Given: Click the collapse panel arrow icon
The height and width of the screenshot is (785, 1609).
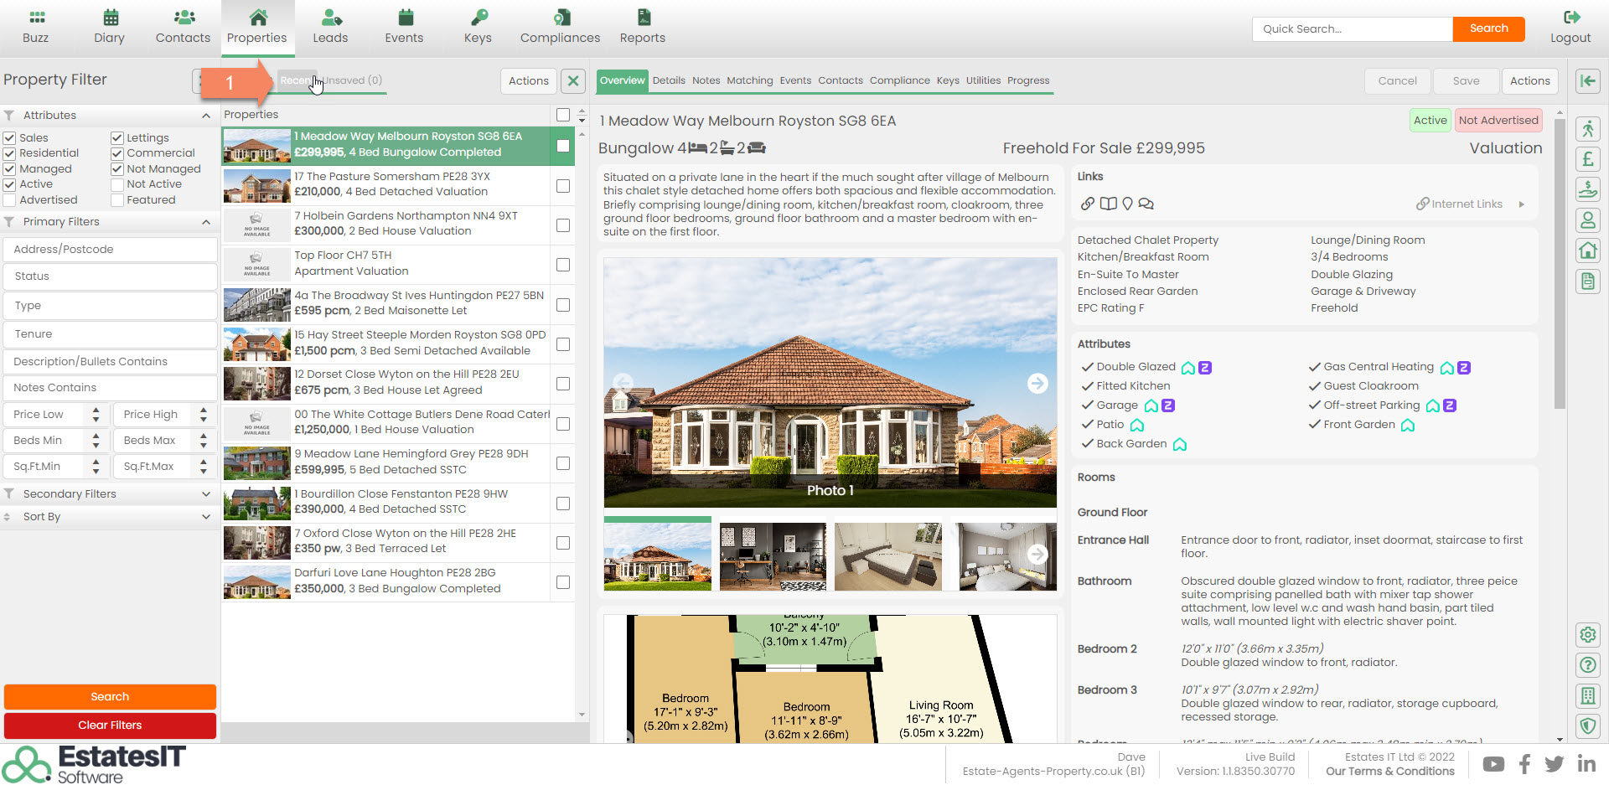Looking at the screenshot, I should pos(1587,80).
